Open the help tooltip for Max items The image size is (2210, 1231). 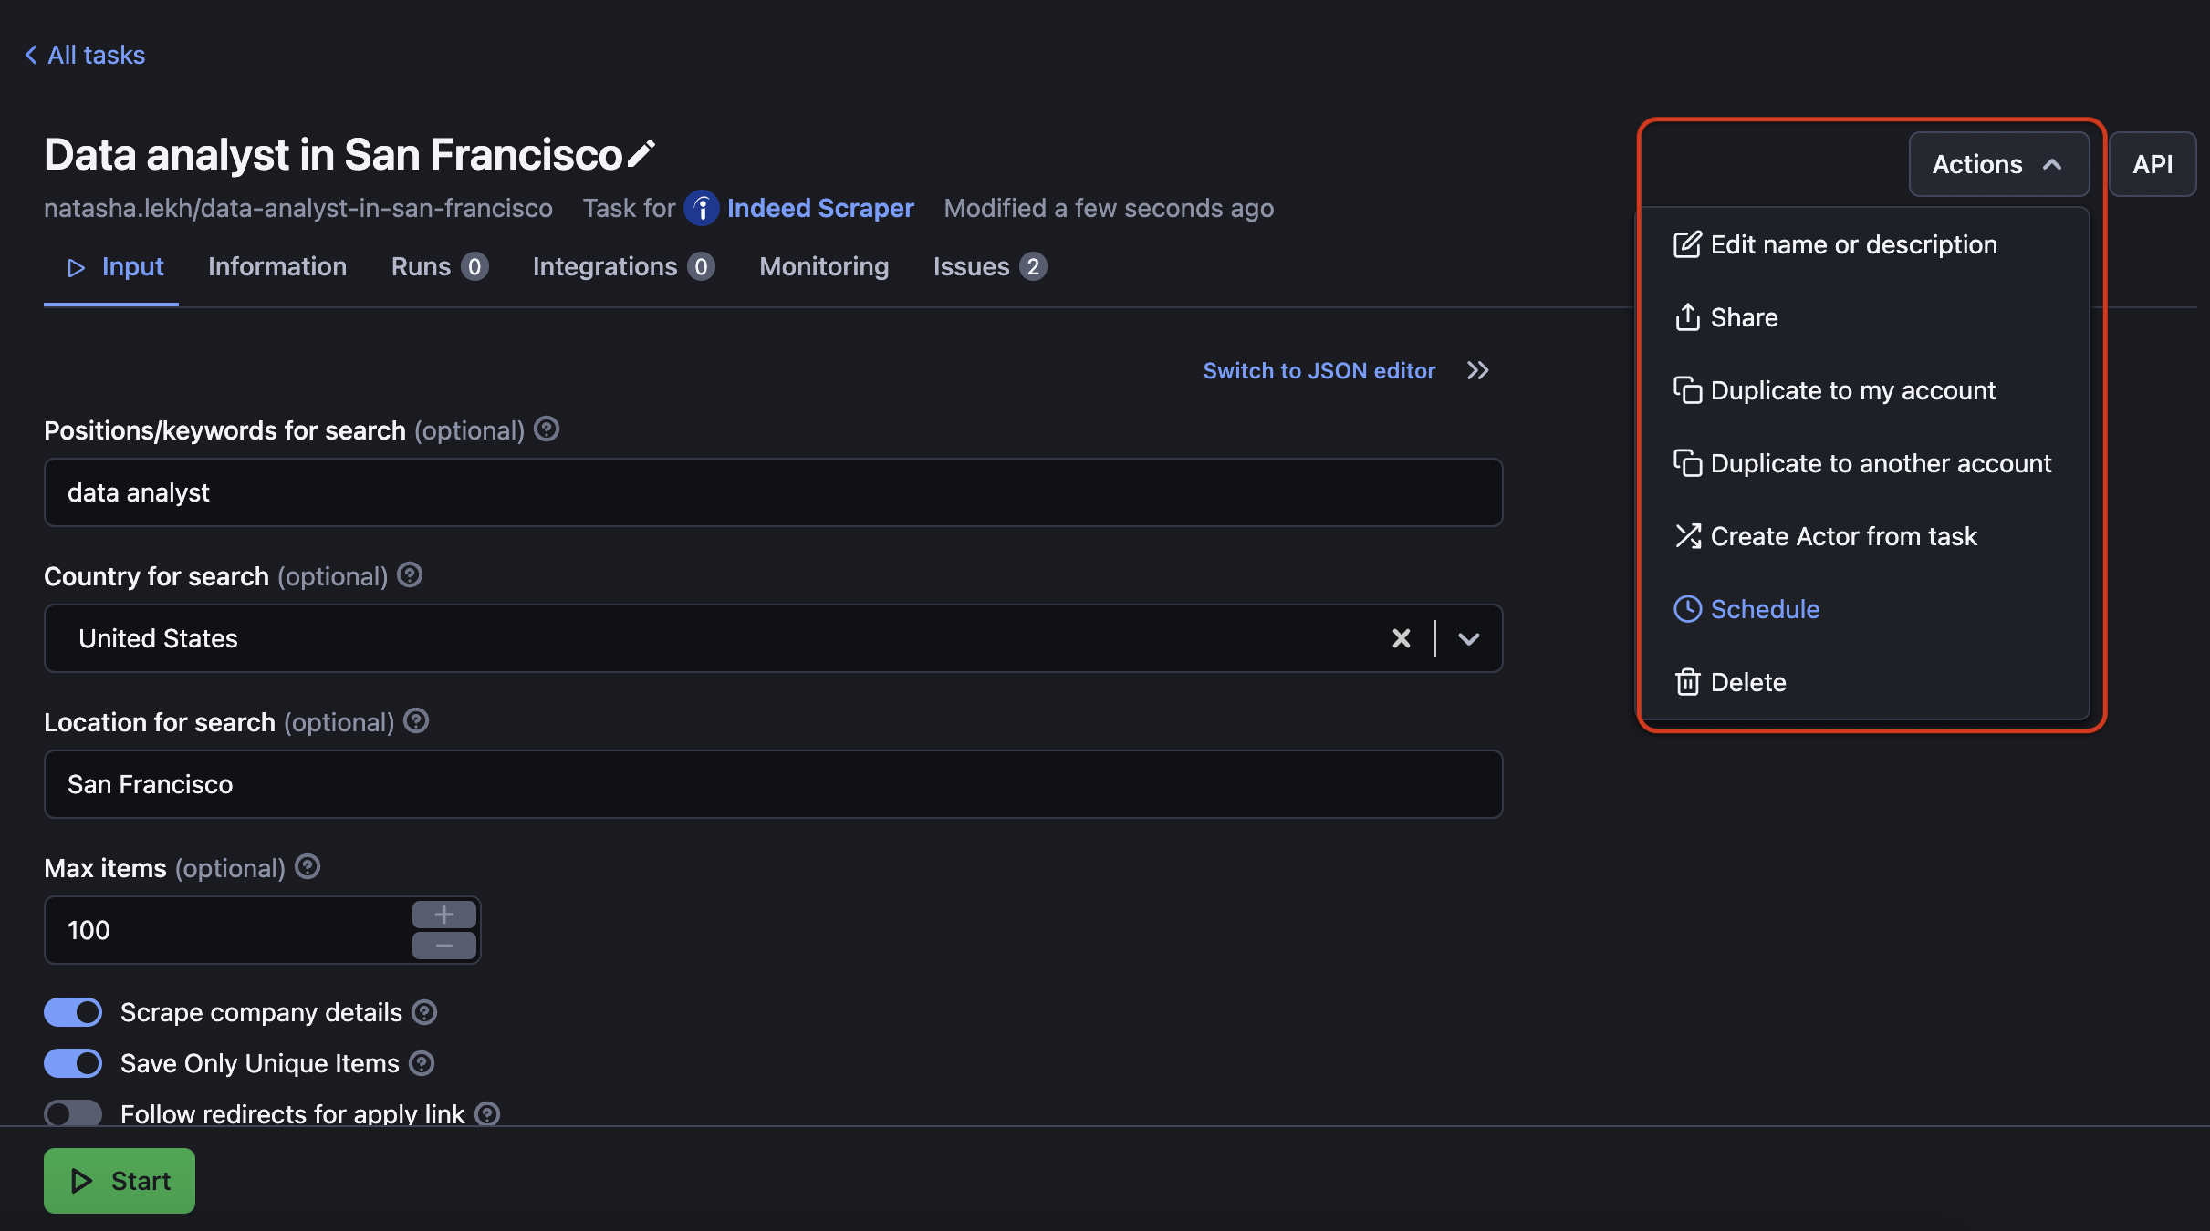pyautogui.click(x=308, y=867)
